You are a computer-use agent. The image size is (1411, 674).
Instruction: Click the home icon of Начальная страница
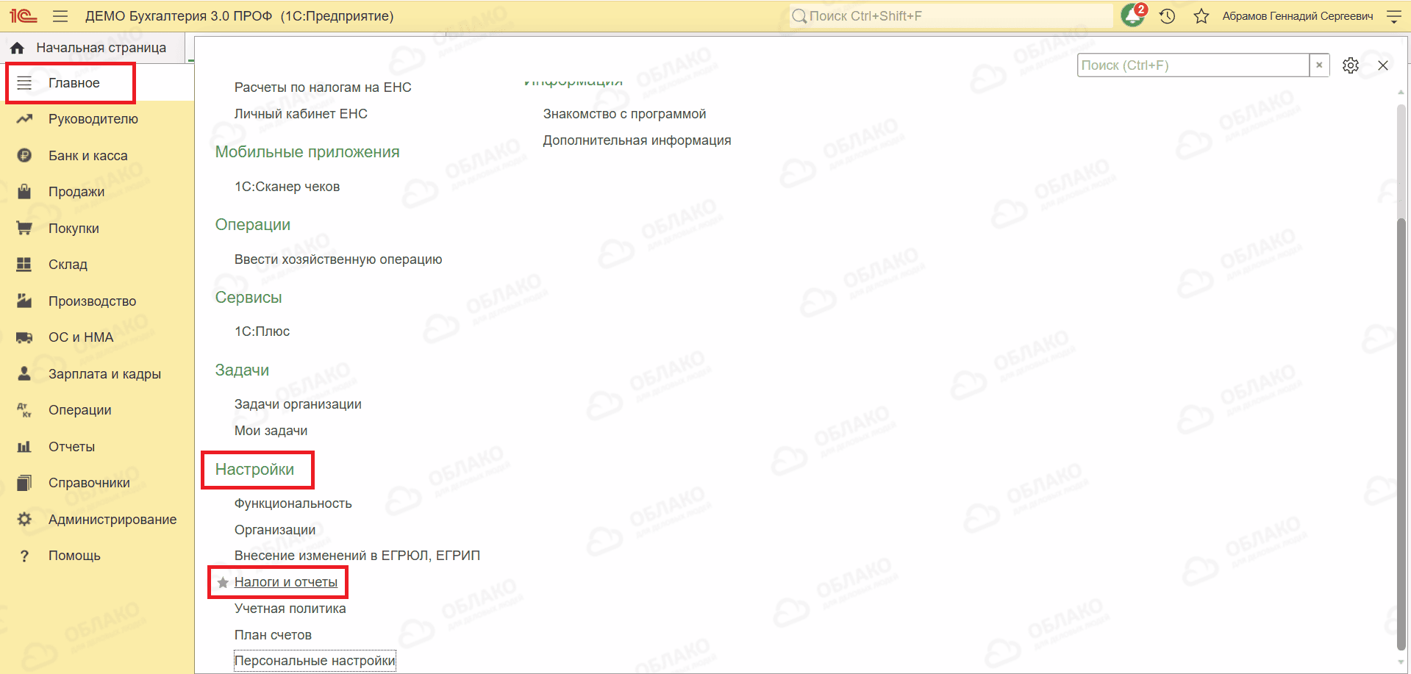point(18,48)
